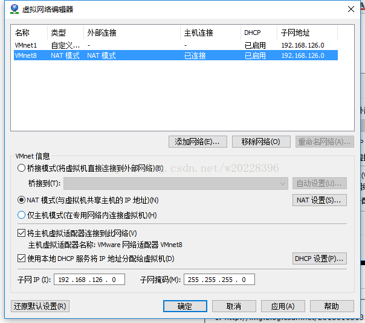
Task: Confirm with the 确定 button
Action: pyautogui.click(x=185, y=306)
